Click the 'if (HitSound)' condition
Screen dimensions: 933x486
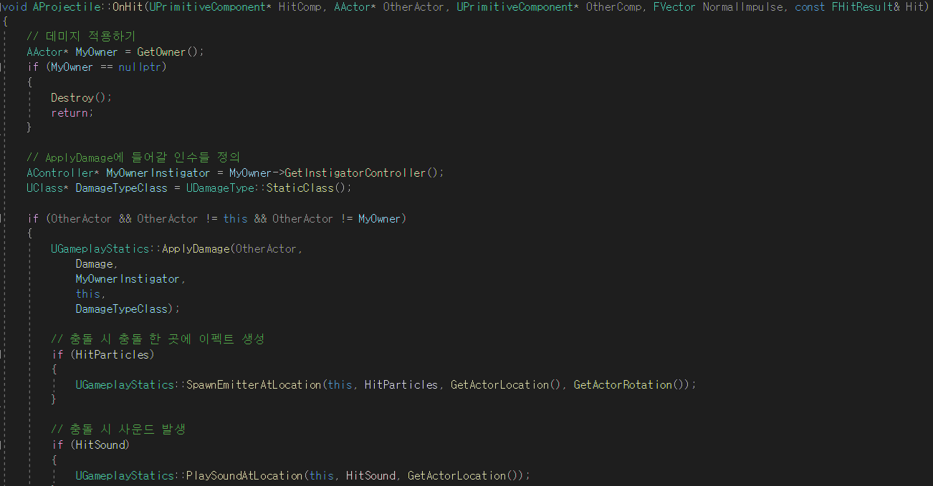click(91, 445)
